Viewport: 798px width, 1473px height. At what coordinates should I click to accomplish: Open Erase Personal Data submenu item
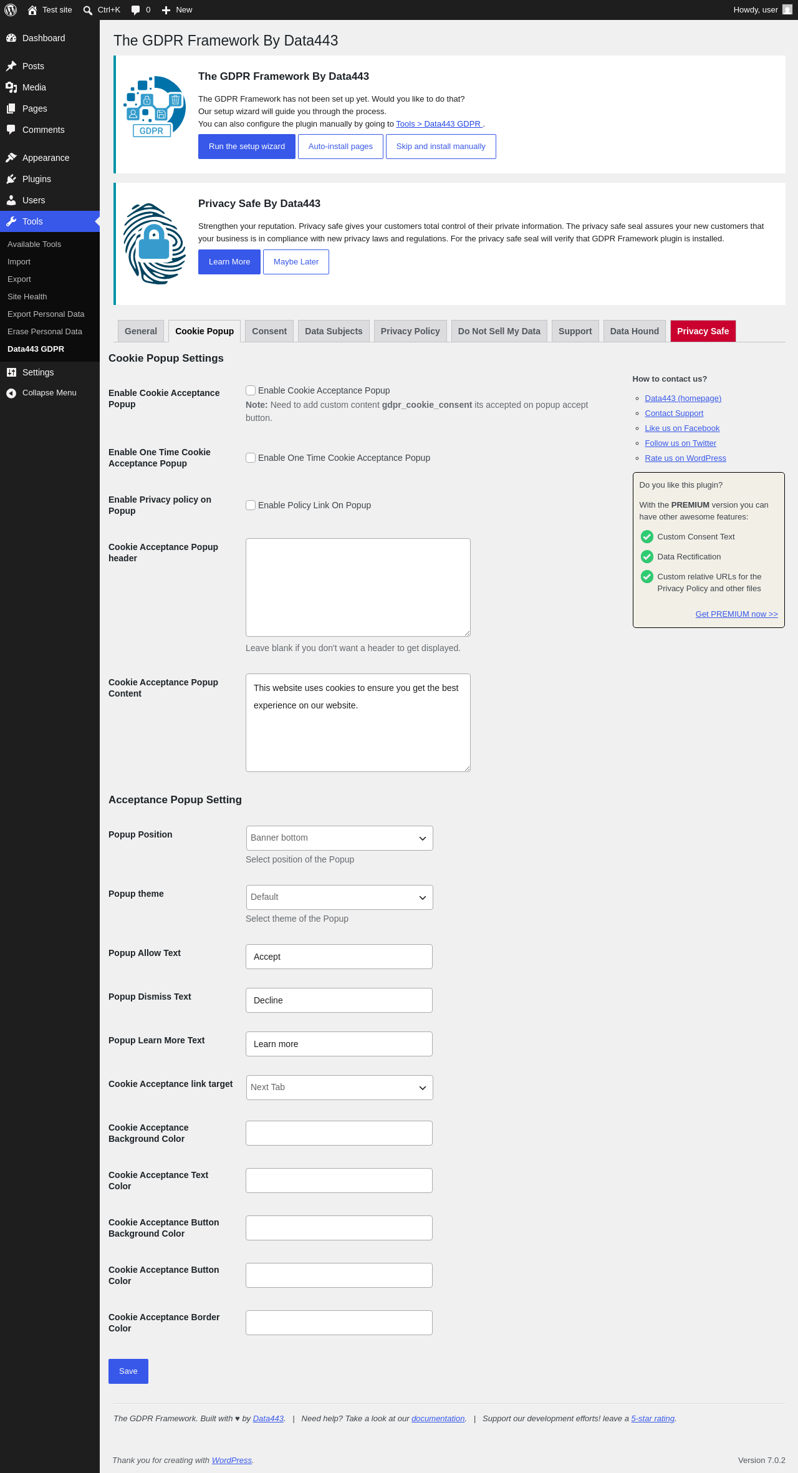click(50, 332)
